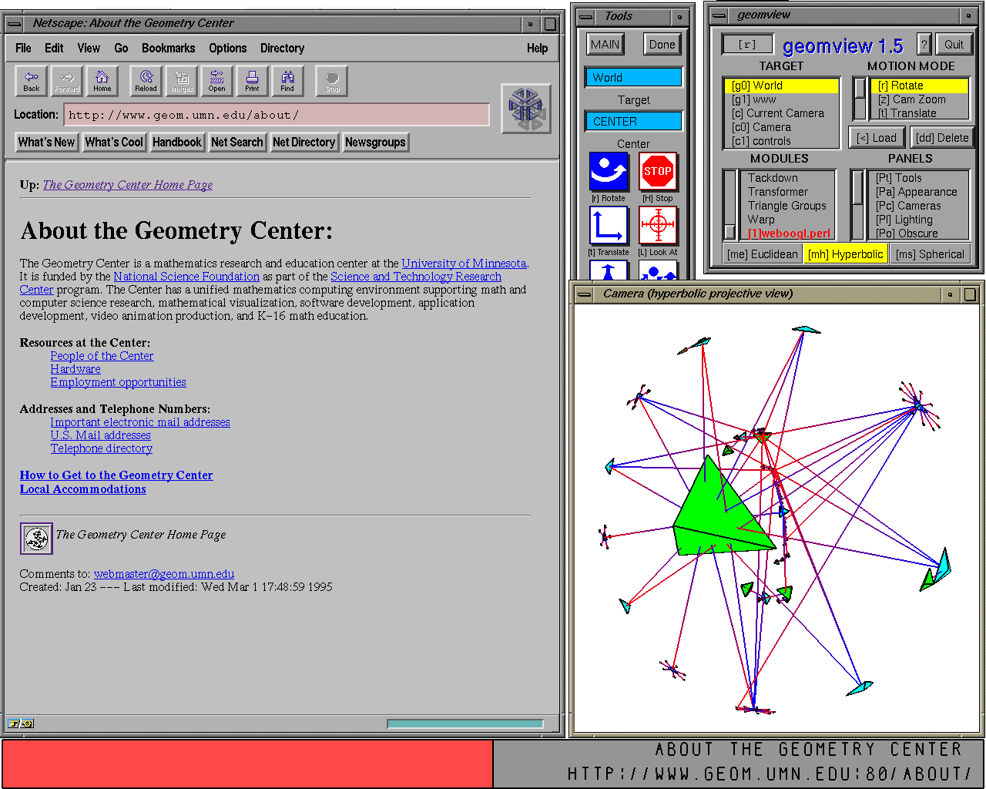Follow the University of Minnesota link
Viewport: 986px width, 789px height.
coord(464,264)
